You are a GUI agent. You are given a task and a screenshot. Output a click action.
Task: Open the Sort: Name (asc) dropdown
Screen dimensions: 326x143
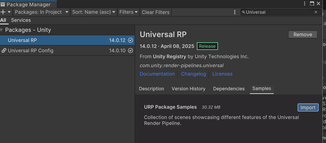94,12
